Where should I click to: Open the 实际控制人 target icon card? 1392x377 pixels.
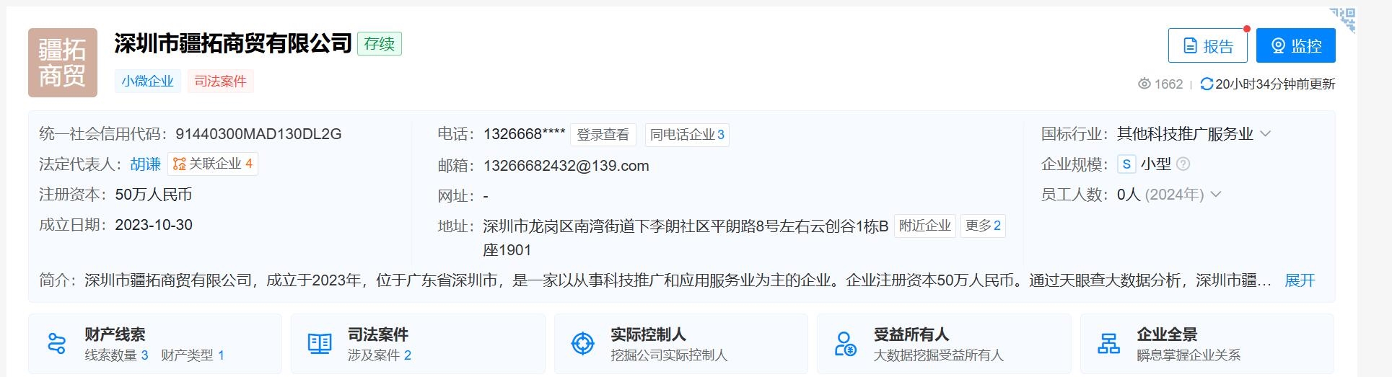(582, 343)
